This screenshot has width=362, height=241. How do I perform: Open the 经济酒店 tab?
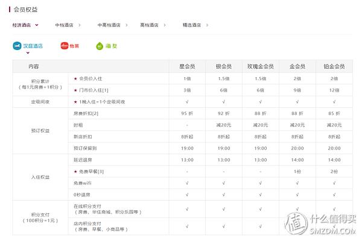(x=22, y=25)
